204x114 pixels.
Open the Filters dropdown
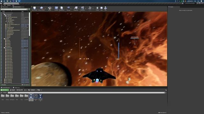coord(5,92)
